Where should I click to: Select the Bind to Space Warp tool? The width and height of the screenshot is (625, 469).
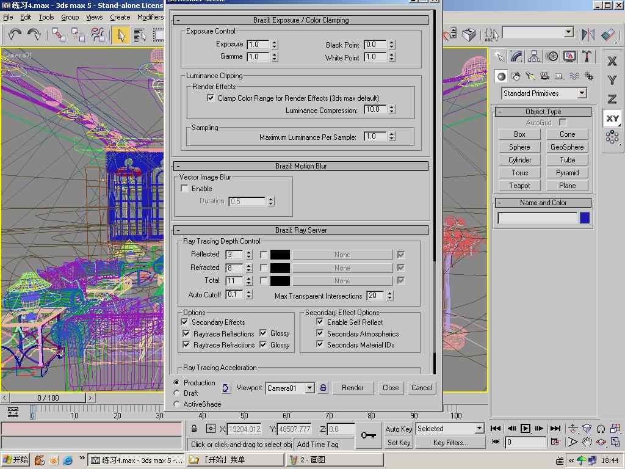point(98,35)
